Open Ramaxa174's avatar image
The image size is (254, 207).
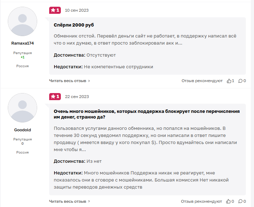[x=22, y=22]
